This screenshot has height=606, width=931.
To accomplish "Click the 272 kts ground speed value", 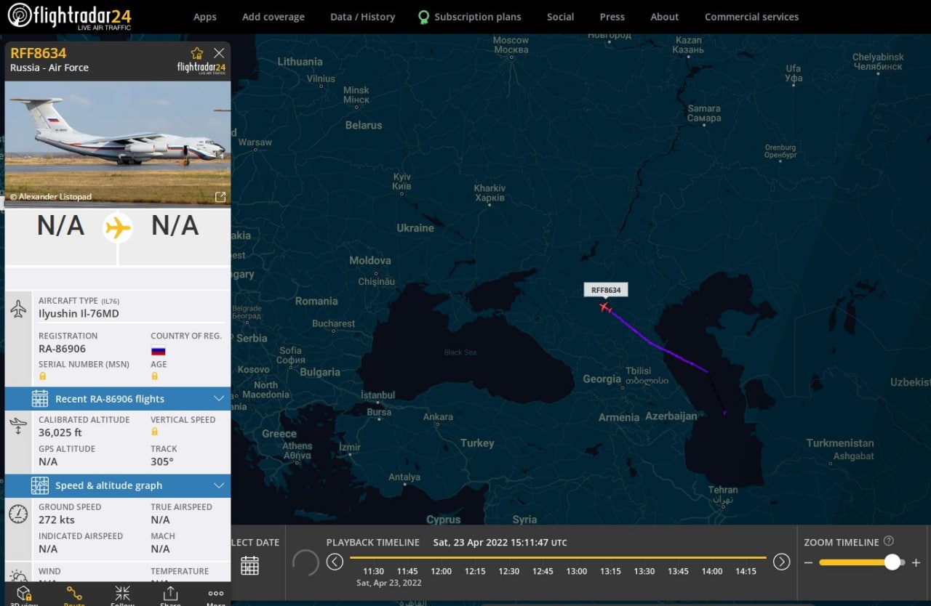I will click(57, 520).
